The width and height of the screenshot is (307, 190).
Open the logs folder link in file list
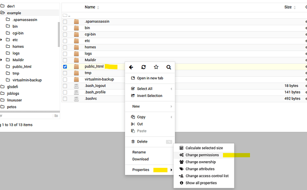coord(89,54)
